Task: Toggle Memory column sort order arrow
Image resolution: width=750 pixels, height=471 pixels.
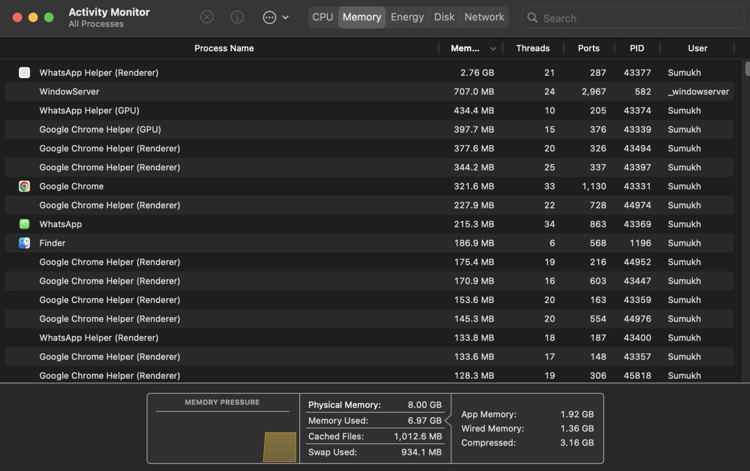Action: point(493,48)
